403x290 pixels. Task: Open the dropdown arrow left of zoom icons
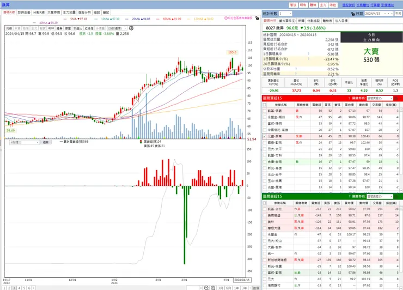pyautogui.click(x=201, y=288)
